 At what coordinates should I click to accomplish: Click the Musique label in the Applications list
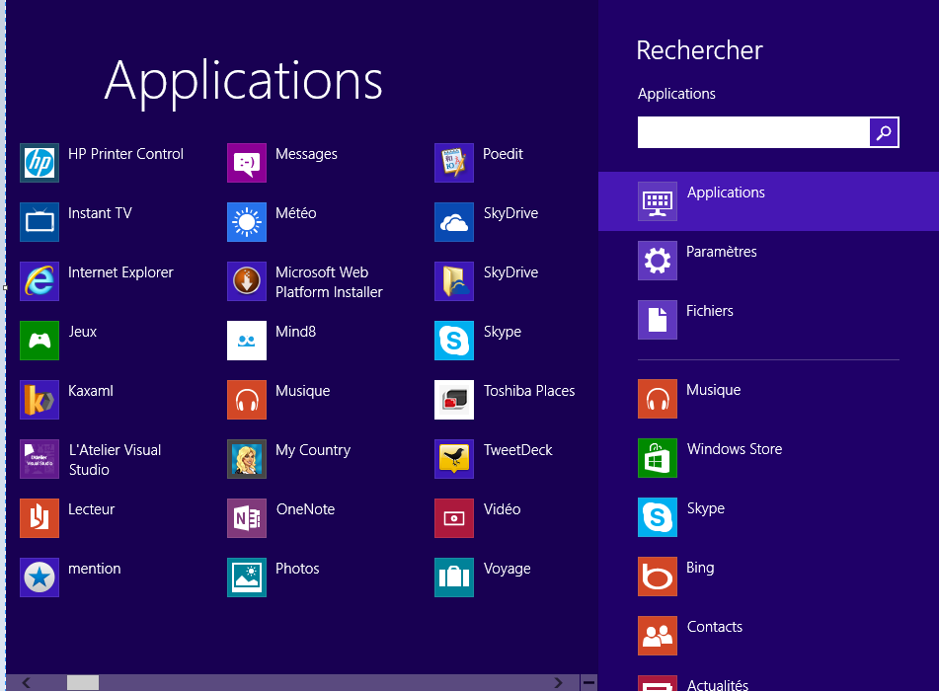302,391
